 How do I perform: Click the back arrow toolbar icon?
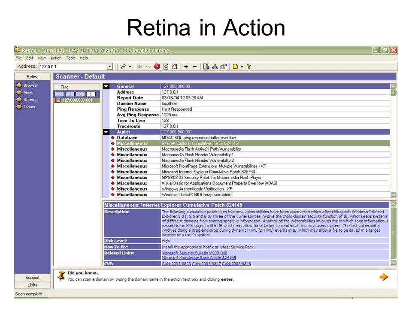point(140,67)
